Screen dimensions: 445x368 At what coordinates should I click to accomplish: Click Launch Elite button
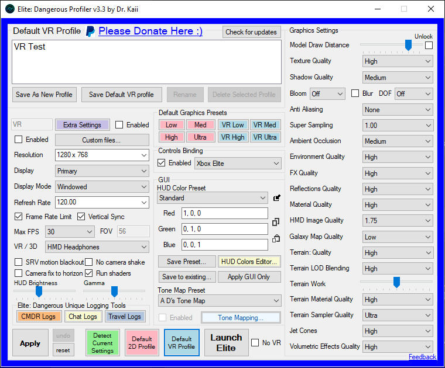(226, 342)
